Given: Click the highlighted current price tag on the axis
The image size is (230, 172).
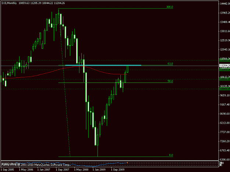Looking at the screenshot, I should (225, 66).
